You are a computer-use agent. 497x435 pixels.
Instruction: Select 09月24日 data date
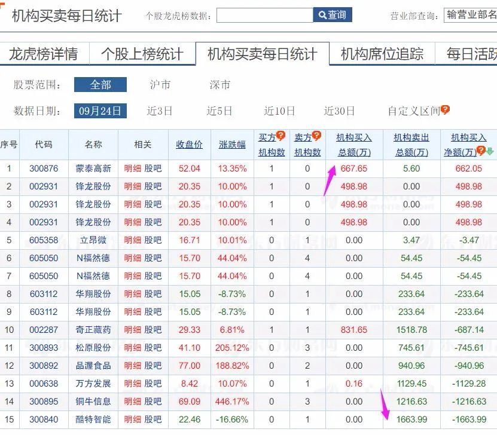coord(100,111)
